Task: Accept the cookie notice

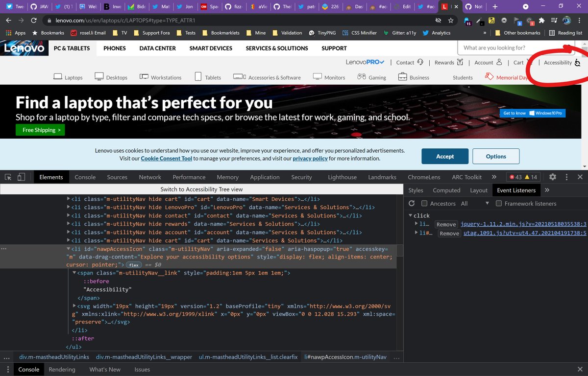Action: coord(445,156)
